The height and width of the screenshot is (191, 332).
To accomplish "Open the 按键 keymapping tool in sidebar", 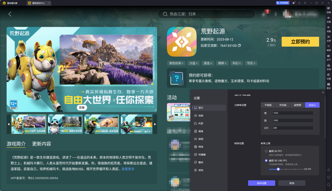I will click(329, 10).
